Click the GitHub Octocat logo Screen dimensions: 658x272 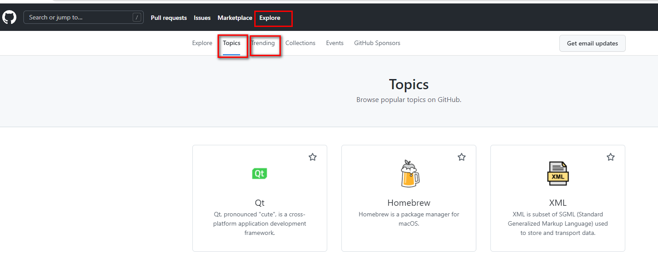(9, 18)
